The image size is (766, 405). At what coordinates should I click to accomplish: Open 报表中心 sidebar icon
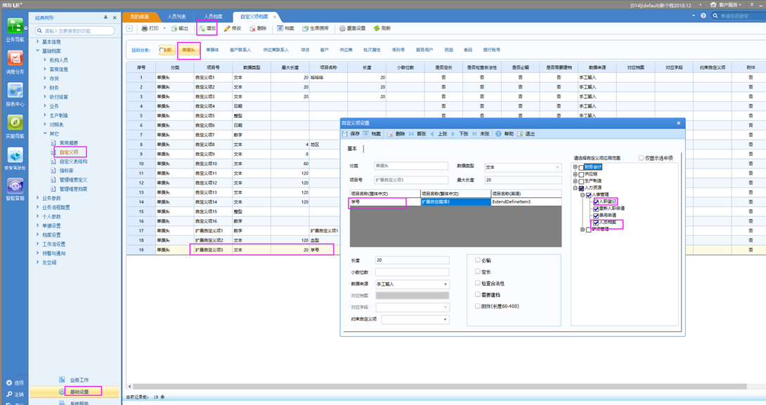15,95
